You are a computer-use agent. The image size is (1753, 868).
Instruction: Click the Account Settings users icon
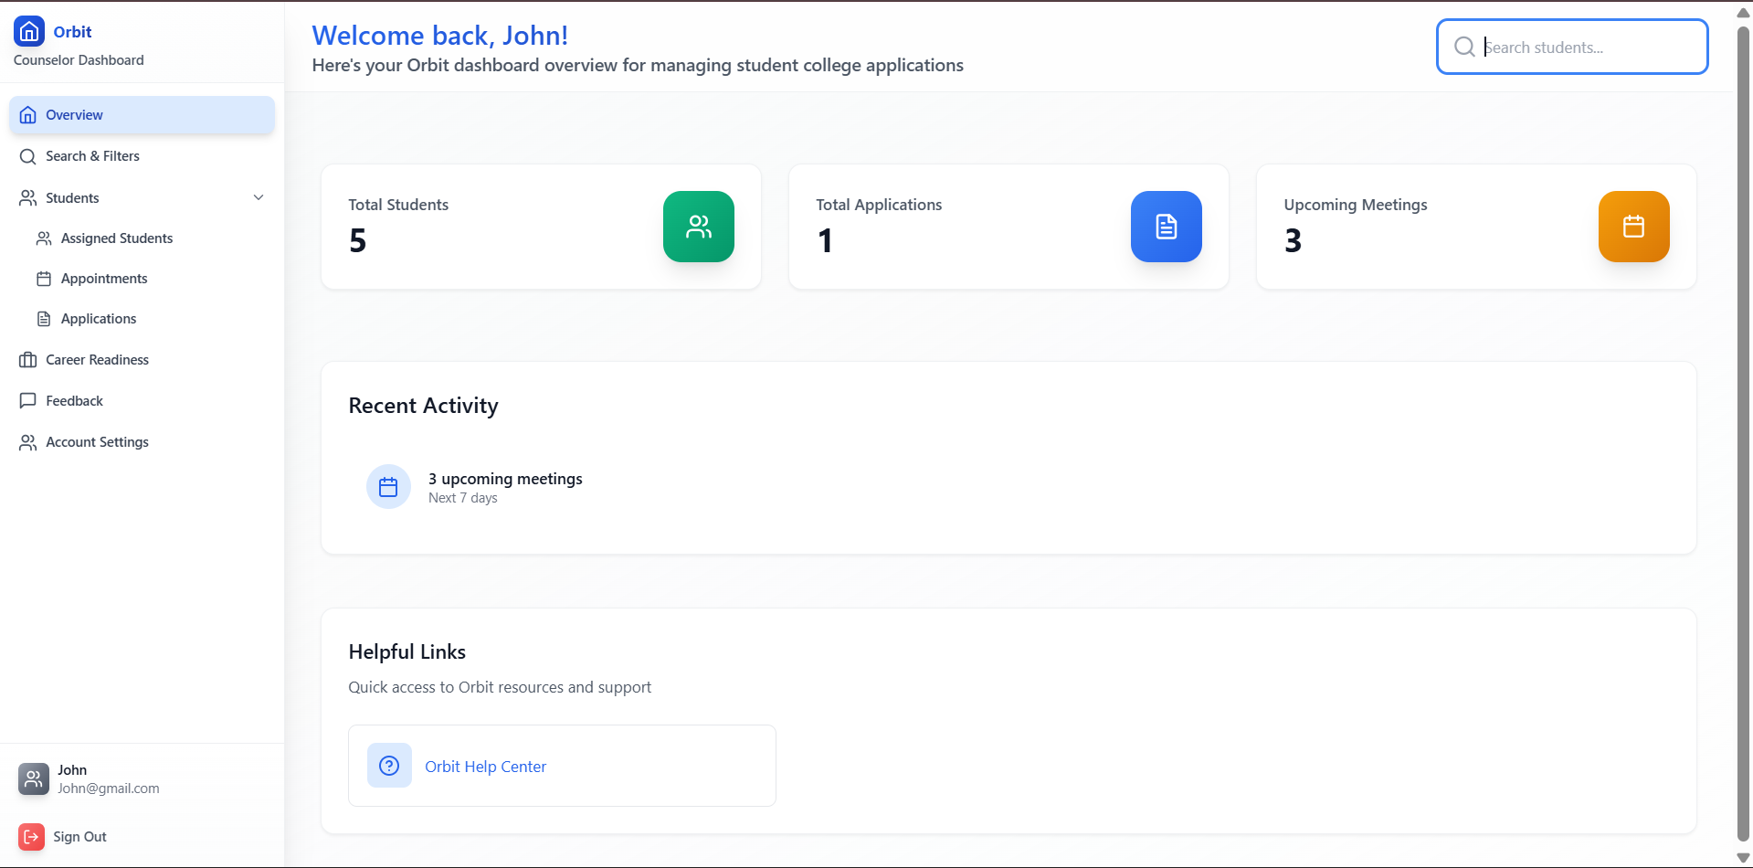pyautogui.click(x=28, y=442)
